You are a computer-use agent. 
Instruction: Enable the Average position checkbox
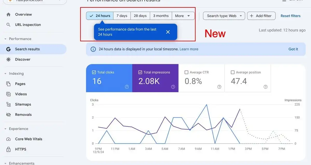click(x=233, y=72)
